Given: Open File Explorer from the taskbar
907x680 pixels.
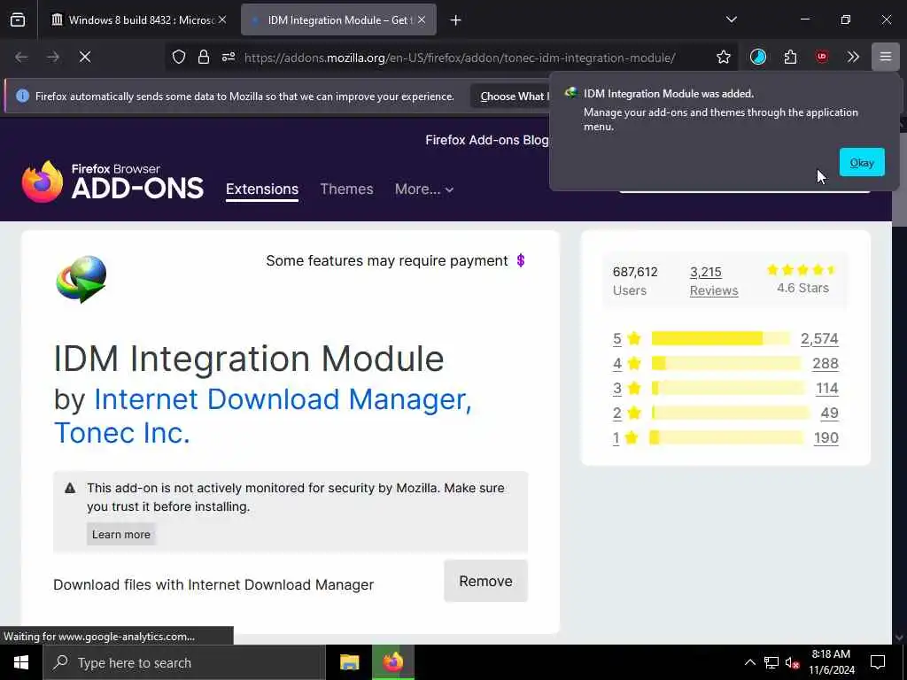Looking at the screenshot, I should [x=349, y=662].
